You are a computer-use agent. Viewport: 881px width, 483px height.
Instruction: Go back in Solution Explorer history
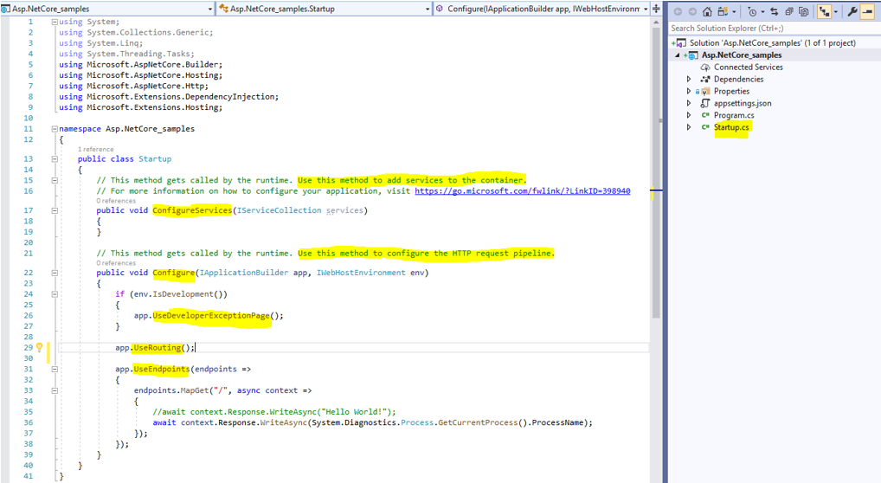(678, 11)
